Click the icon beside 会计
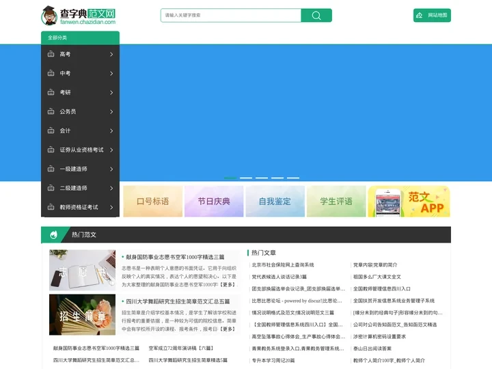492x369 pixels. pos(51,131)
